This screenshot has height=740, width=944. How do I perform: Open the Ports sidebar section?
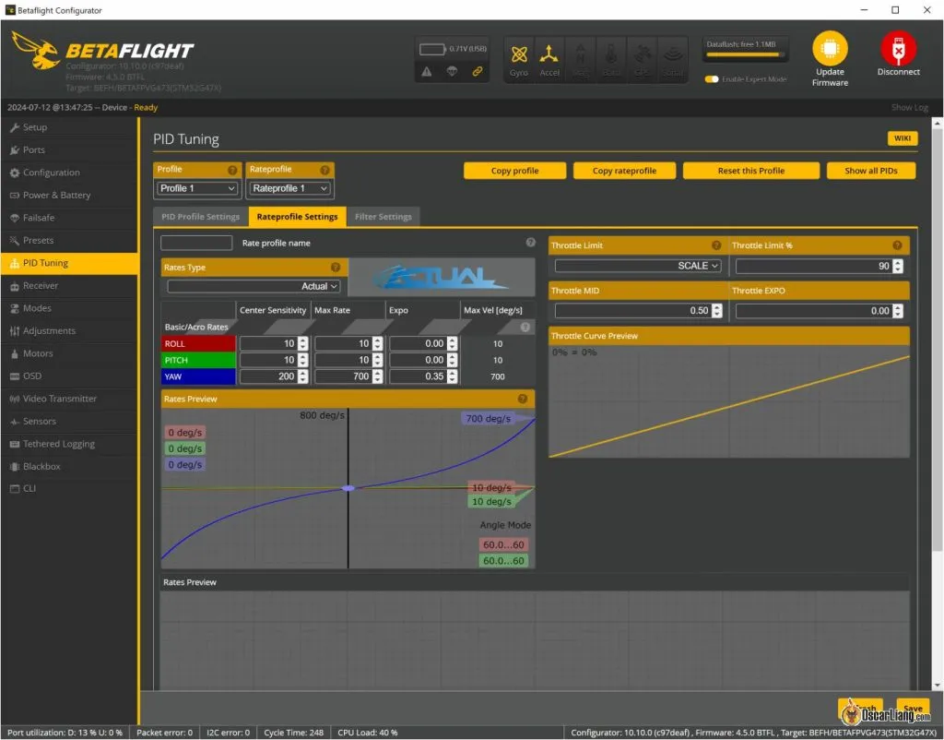coord(69,150)
